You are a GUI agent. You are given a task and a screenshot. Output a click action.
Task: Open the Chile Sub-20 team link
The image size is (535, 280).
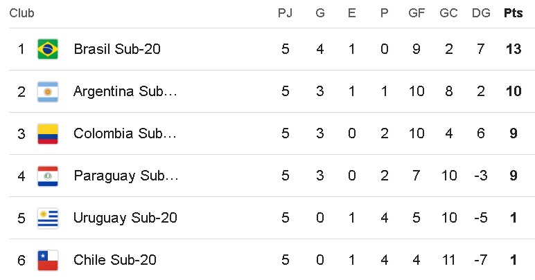(x=115, y=260)
